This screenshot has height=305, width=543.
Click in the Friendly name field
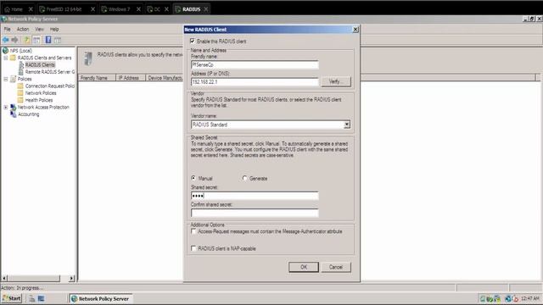(255, 64)
